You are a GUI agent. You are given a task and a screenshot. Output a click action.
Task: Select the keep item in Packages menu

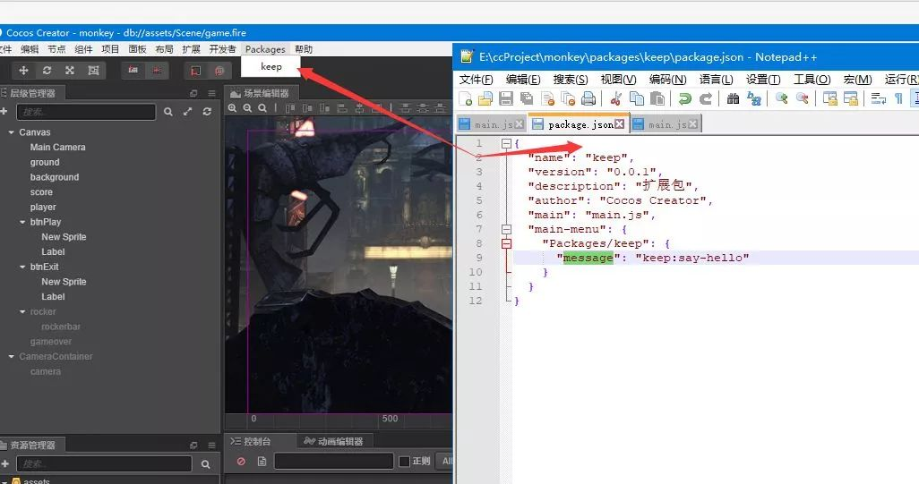tap(271, 67)
